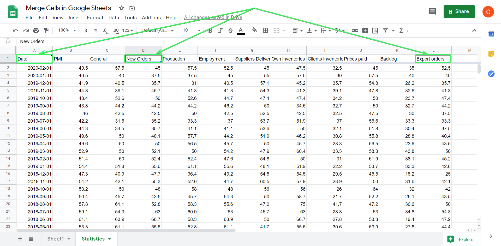Open the Functions (Σ) tool
Viewport: 501px width, 246px height.
tap(401, 30)
